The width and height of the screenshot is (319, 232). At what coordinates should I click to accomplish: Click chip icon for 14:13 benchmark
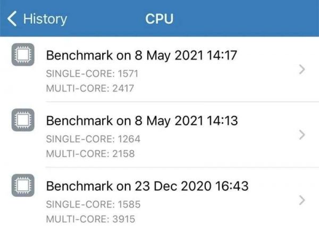[x=23, y=121]
